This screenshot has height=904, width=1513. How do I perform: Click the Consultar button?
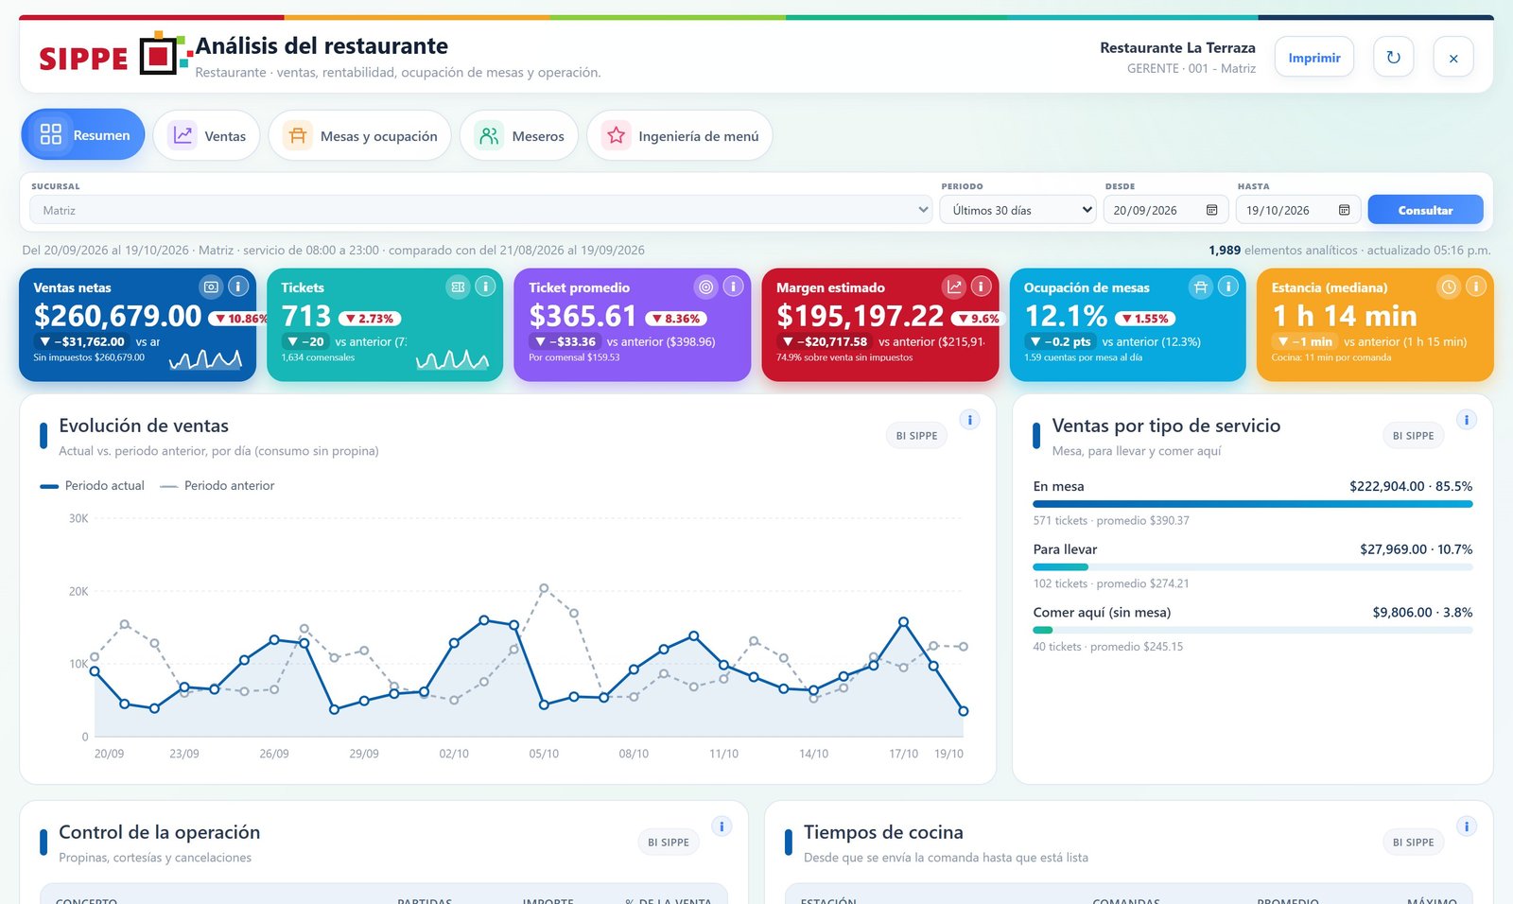point(1425,210)
